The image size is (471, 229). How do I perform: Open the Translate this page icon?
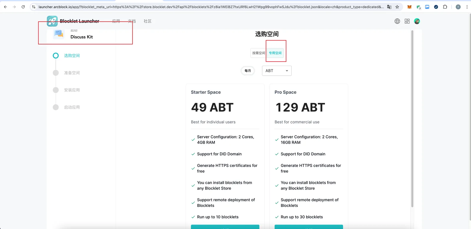389,7
